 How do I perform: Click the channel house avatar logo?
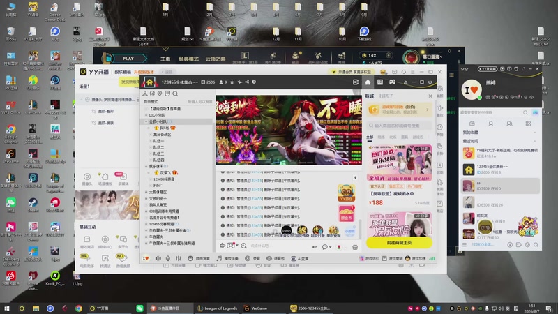pos(149,82)
